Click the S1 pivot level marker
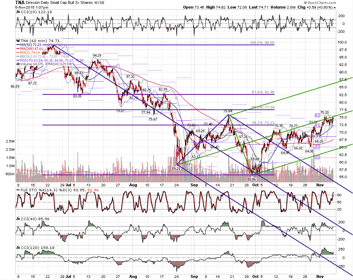Screen dimensions: 353x280 point(317,147)
